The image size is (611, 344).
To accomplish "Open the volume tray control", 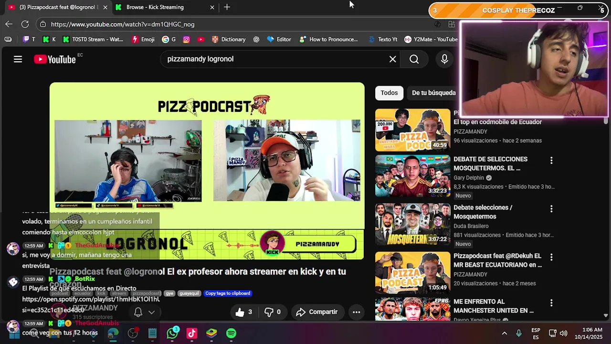I will tap(564, 333).
